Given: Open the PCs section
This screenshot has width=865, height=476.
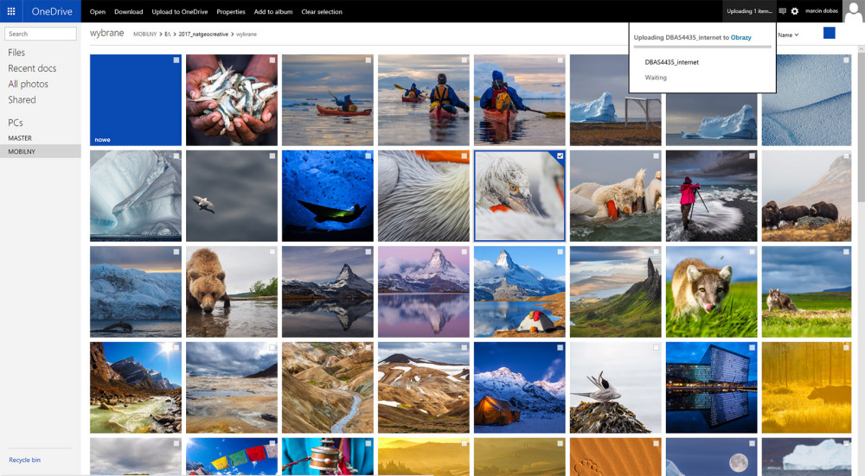Looking at the screenshot, I should tap(16, 123).
